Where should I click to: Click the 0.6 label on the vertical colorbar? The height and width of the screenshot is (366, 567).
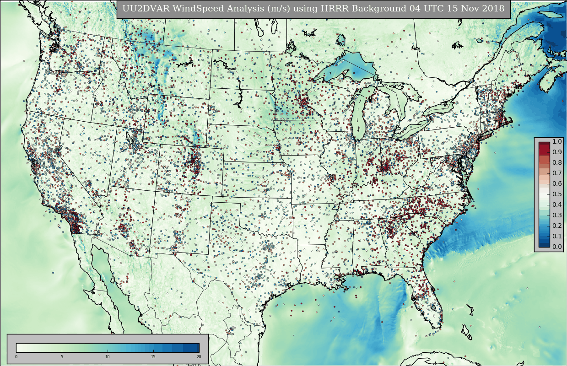click(557, 184)
